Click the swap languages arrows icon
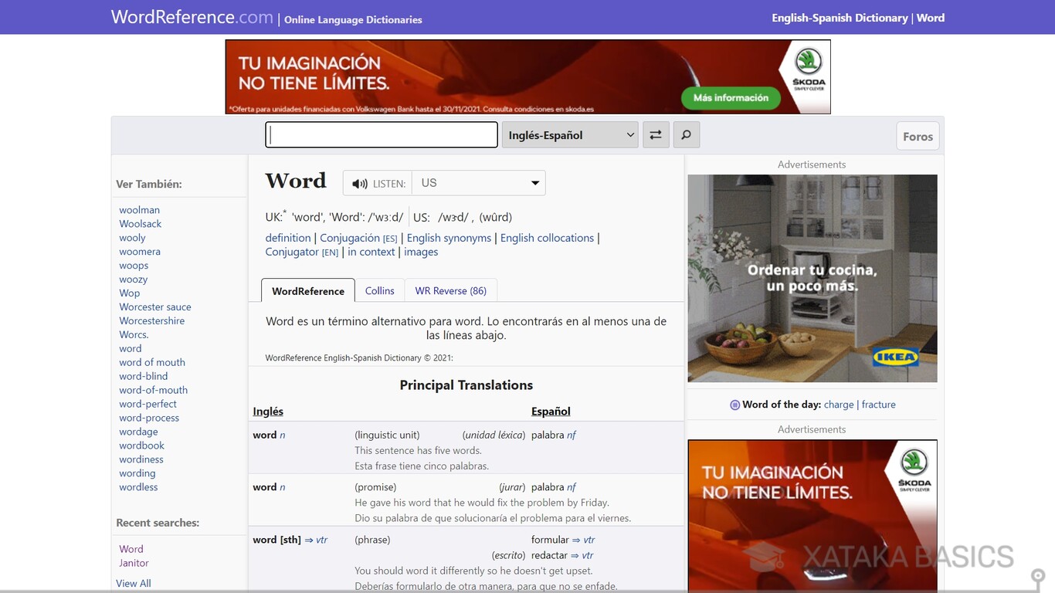This screenshot has width=1055, height=593. [655, 134]
